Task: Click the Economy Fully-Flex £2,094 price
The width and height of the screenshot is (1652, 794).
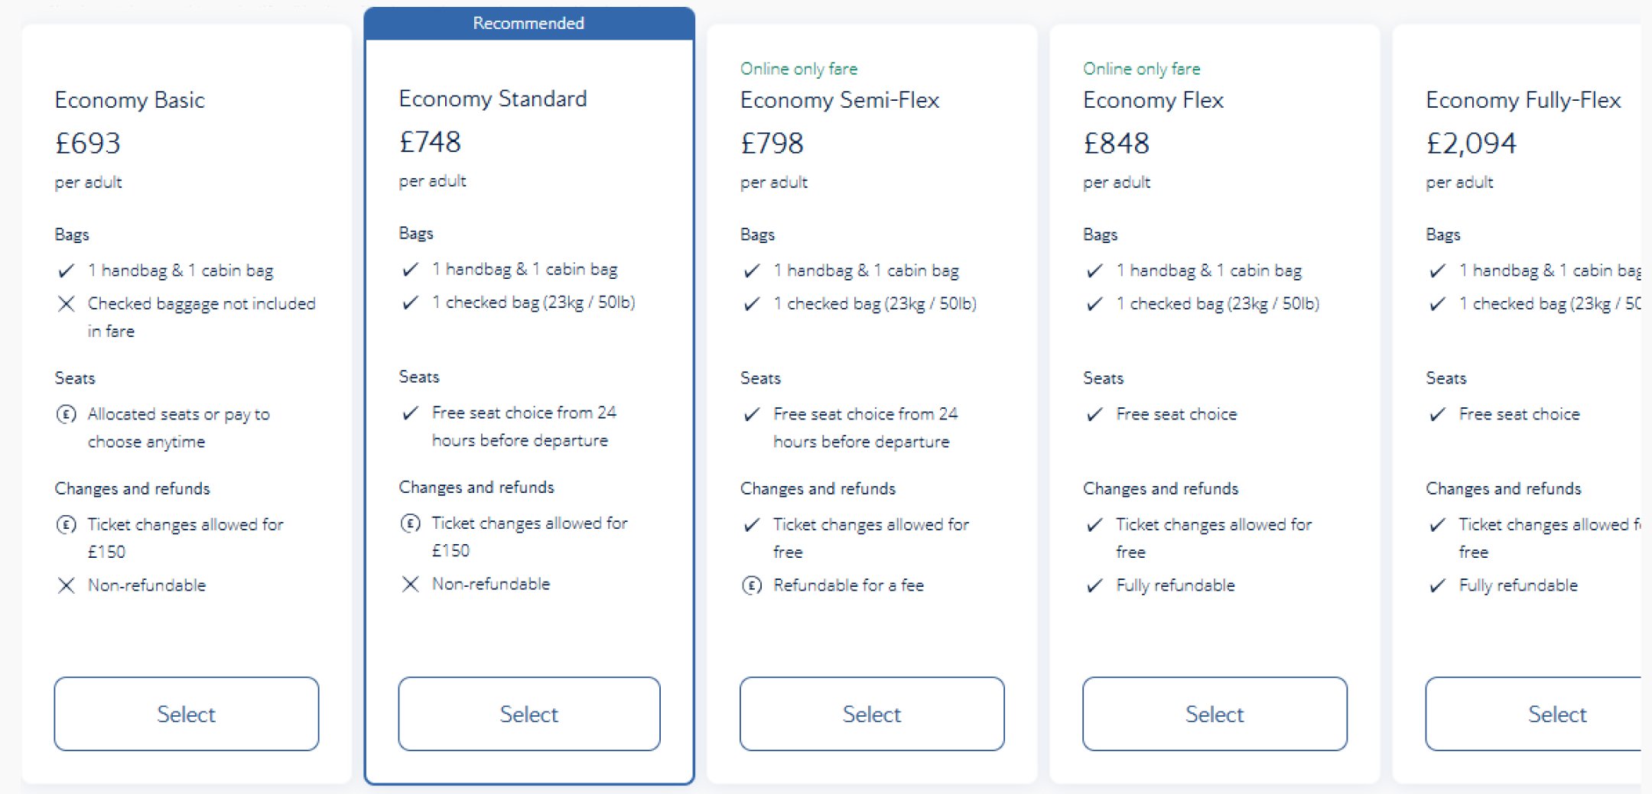Action: [1471, 142]
